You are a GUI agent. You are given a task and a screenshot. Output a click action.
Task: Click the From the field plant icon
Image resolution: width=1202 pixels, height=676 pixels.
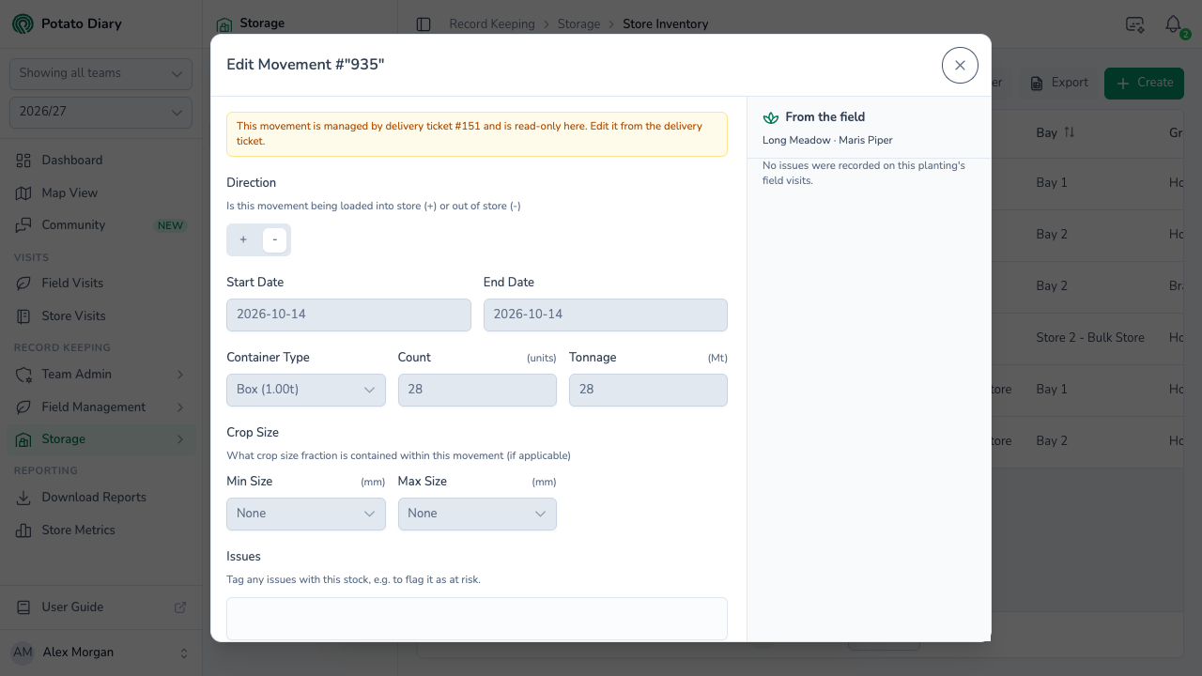click(x=771, y=117)
